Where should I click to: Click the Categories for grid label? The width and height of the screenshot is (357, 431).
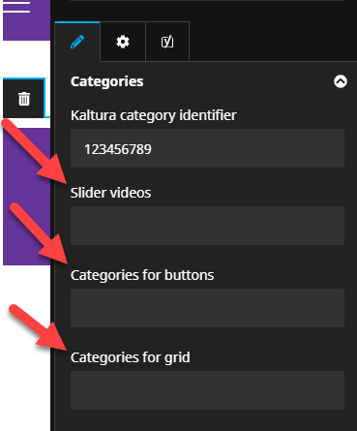coord(131,357)
